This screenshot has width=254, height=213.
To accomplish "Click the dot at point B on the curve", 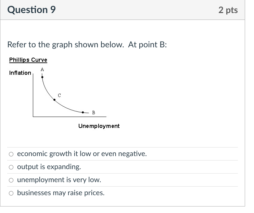I will point(83,112).
